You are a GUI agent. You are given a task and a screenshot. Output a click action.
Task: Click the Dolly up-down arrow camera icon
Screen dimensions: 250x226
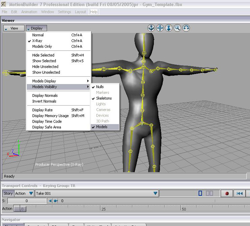tap(168, 28)
